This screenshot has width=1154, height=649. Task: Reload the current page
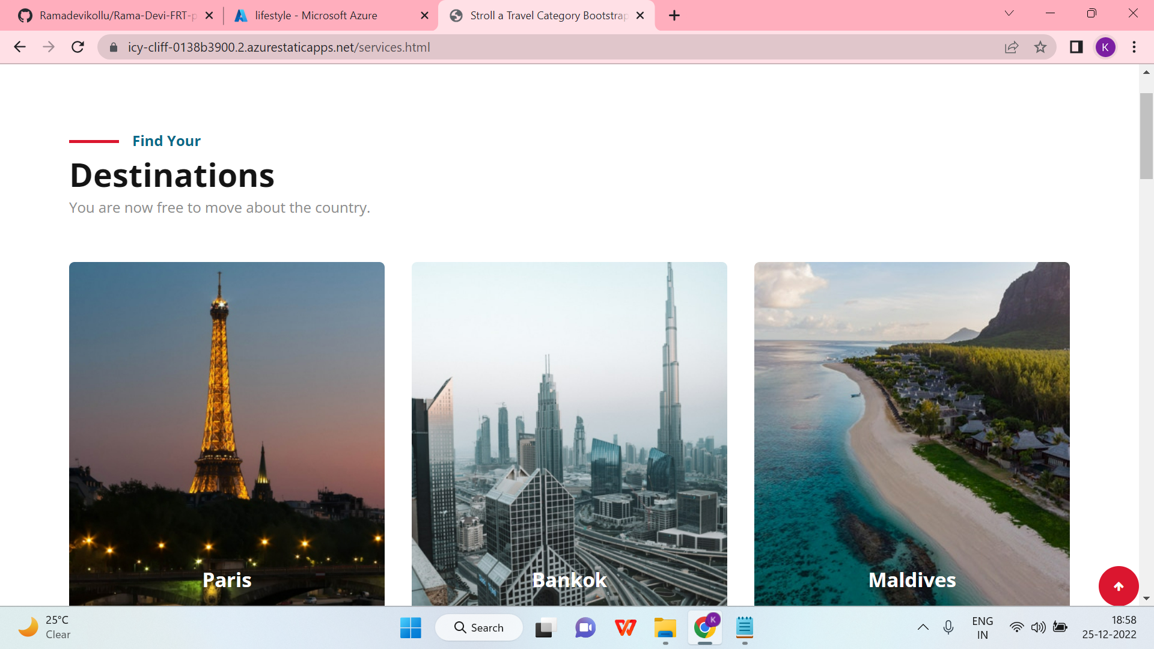[x=78, y=47]
